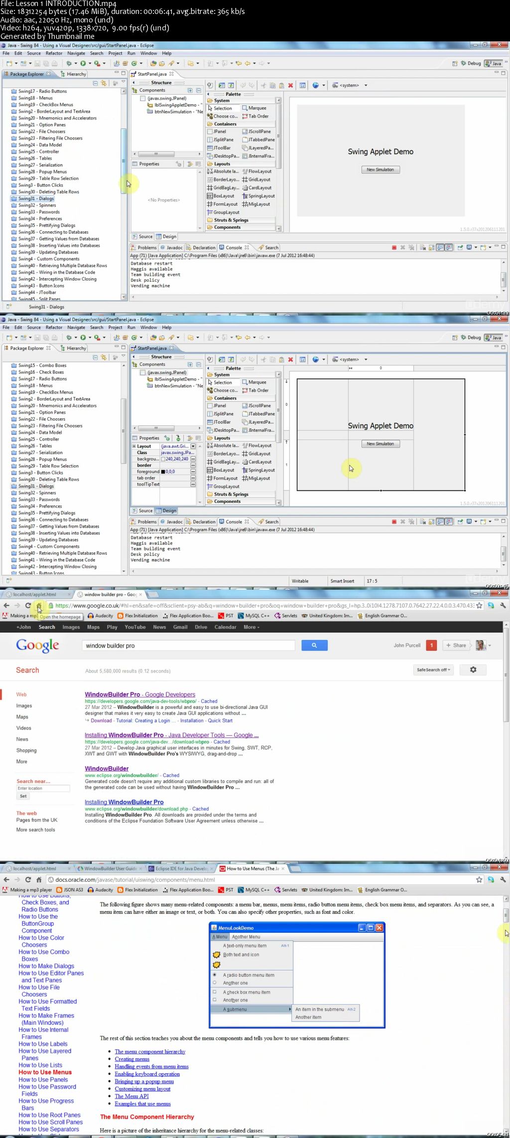The image size is (510, 1138).
Task: Toggle Link with Editor in first Eclipse Package Explorer
Action: pyautogui.click(x=104, y=83)
